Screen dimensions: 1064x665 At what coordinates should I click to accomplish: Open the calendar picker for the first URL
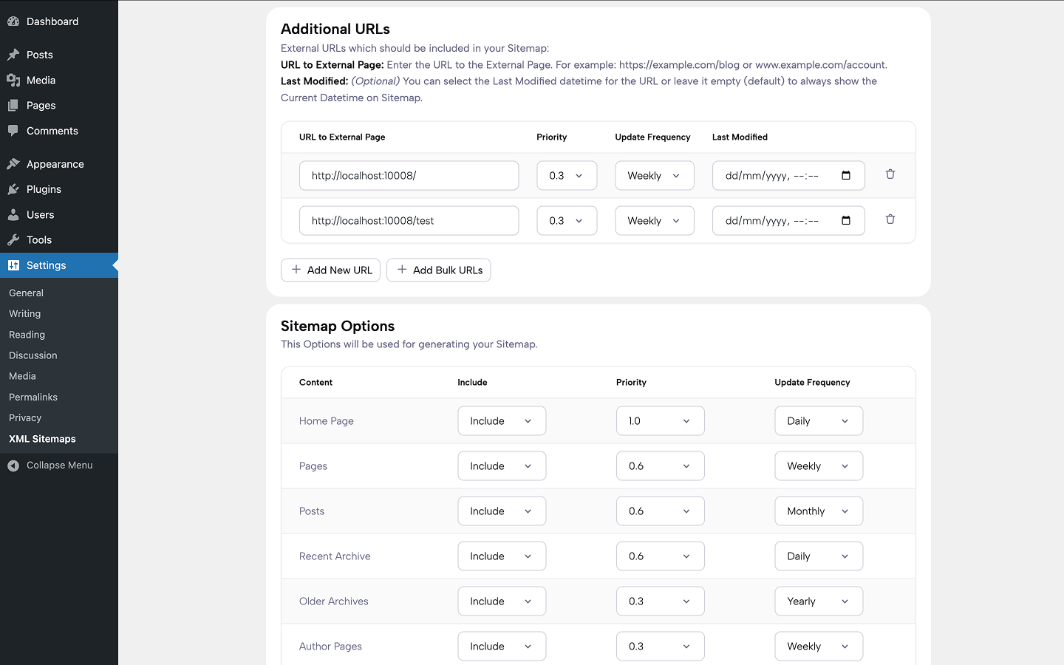coord(848,175)
